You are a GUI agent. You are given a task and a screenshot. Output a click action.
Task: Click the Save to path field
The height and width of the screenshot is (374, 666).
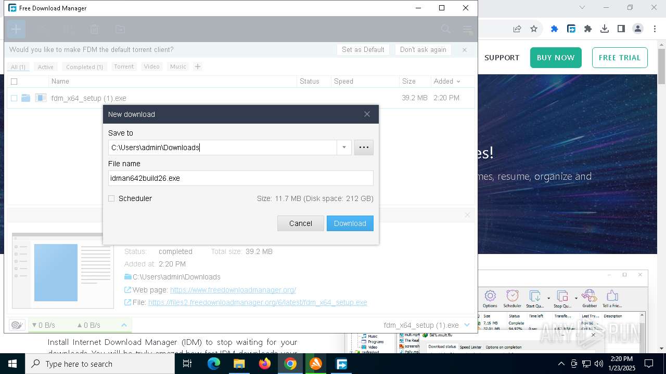(x=222, y=148)
